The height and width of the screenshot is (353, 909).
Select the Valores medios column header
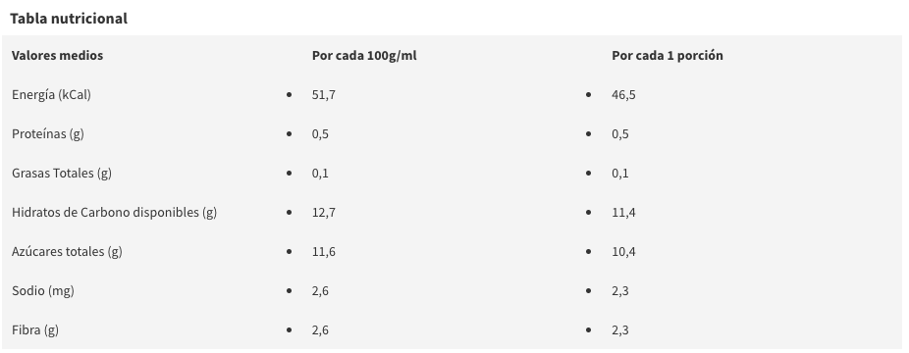tap(57, 56)
